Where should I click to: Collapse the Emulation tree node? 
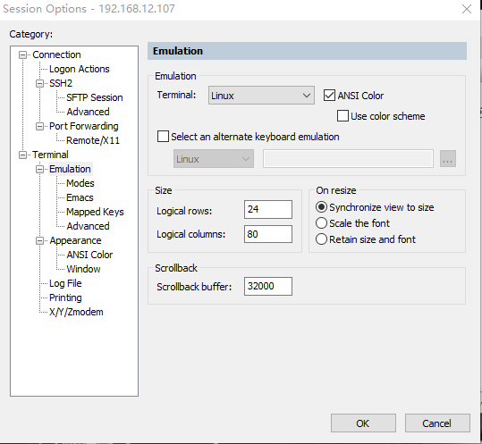39,169
